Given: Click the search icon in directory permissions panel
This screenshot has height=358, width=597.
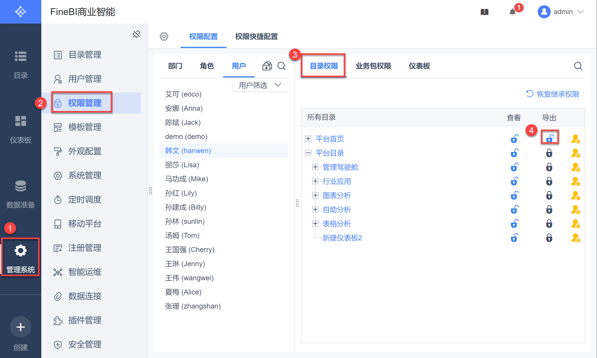Looking at the screenshot, I should (578, 66).
